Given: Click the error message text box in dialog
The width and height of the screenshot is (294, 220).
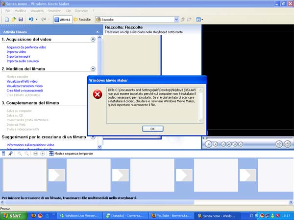Looking at the screenshot, I should coord(154,105).
